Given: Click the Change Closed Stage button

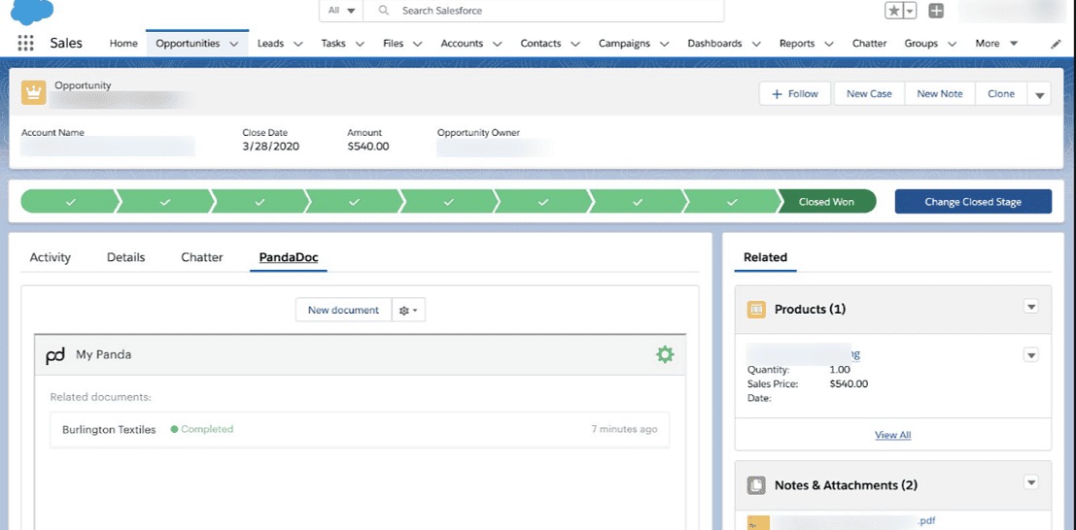Looking at the screenshot, I should [973, 202].
